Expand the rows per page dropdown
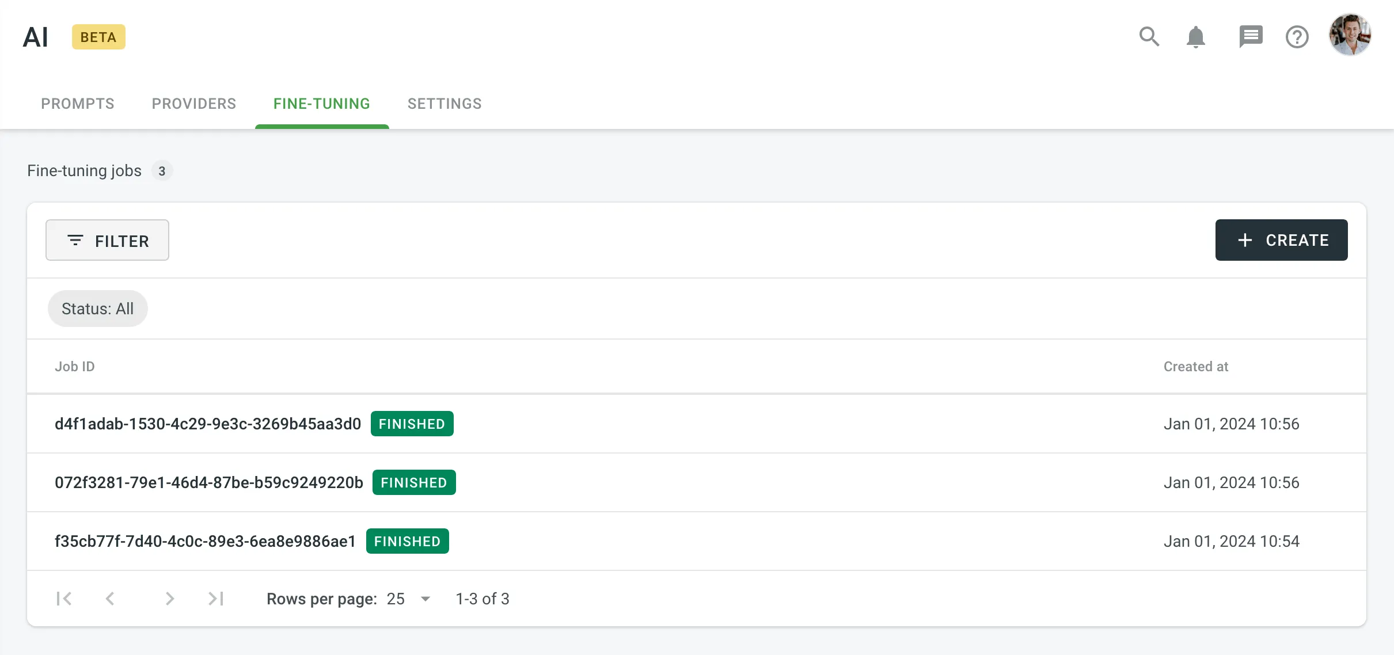The width and height of the screenshot is (1394, 655). (x=425, y=598)
